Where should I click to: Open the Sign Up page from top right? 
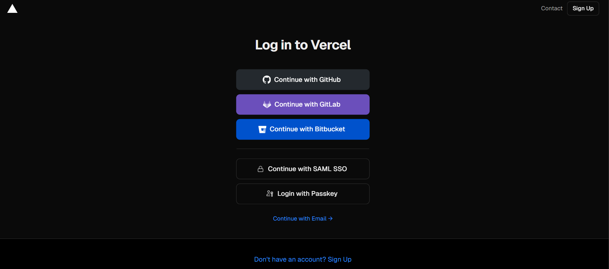(583, 8)
